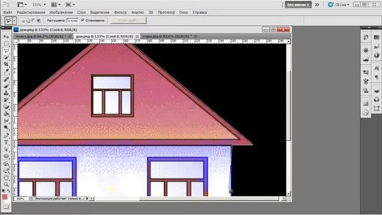Viewport: 382px width, 215px height.
Task: Select the Paint Bucket fill tool
Action: [7, 113]
